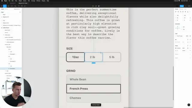Toggle layer visibility eye next to Pass Through
The image size is (192, 108).
click(190, 36)
